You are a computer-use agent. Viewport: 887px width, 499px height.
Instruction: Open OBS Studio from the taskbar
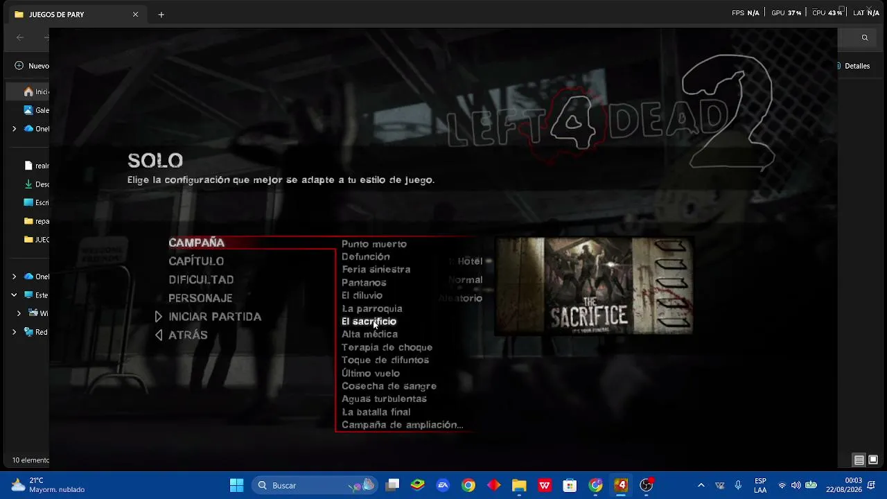[x=647, y=485]
